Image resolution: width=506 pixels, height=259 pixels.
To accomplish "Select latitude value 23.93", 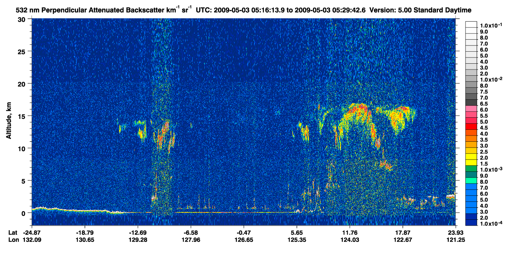I will coord(455,233).
